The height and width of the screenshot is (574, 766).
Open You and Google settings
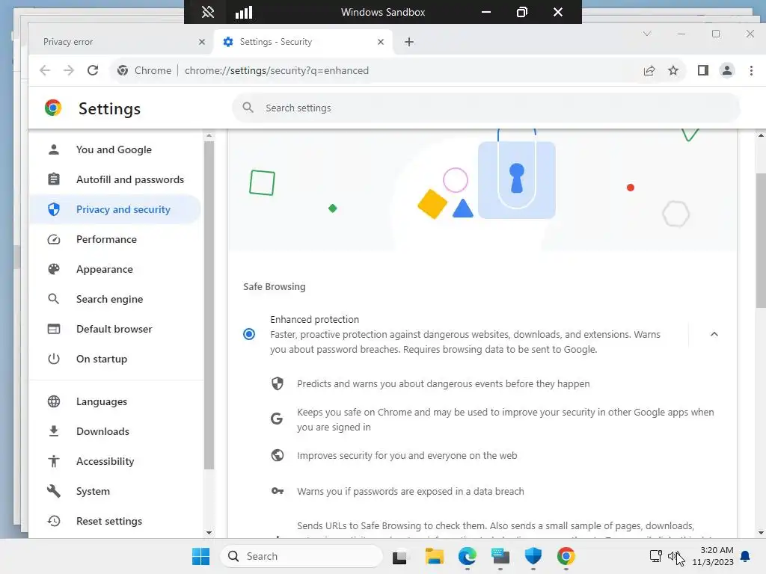pyautogui.click(x=114, y=149)
